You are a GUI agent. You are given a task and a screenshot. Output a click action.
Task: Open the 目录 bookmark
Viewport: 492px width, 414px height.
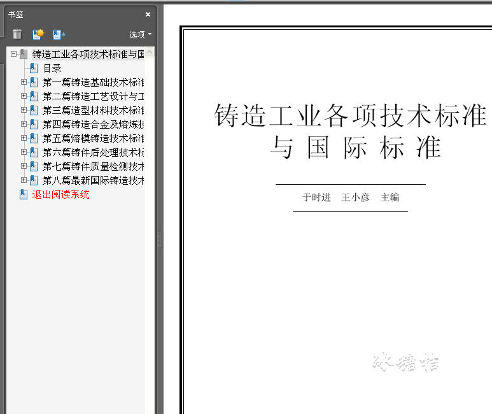click(x=52, y=68)
